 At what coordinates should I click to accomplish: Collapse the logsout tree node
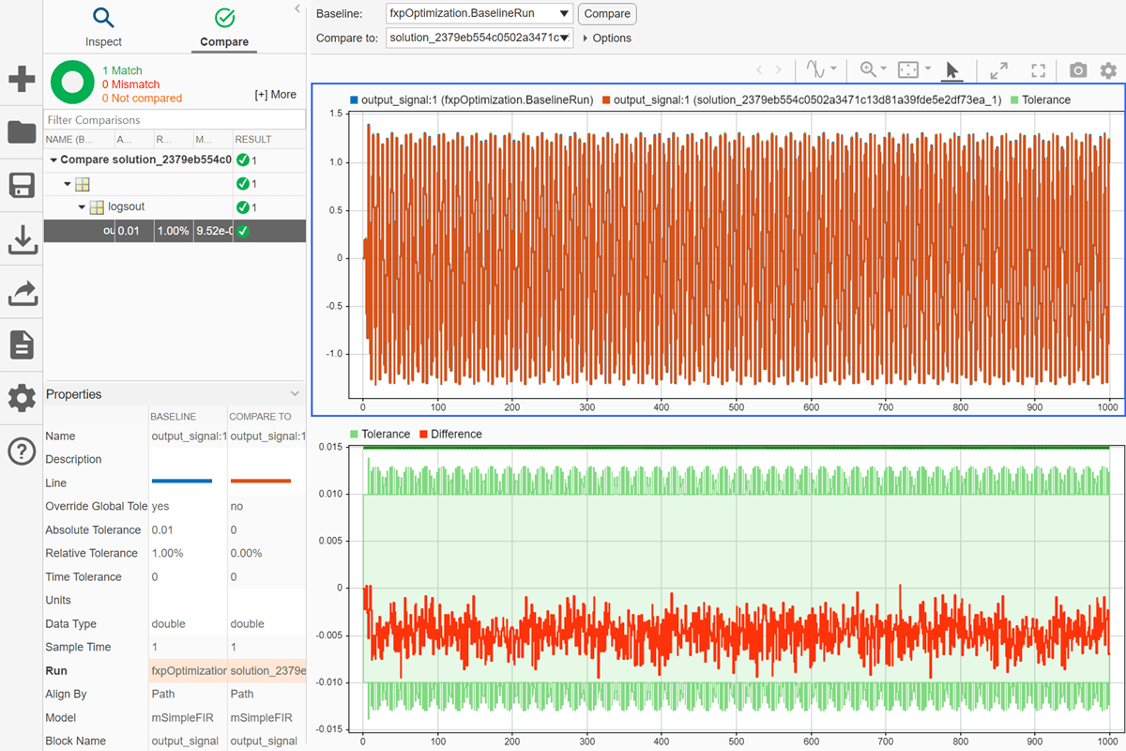[82, 207]
